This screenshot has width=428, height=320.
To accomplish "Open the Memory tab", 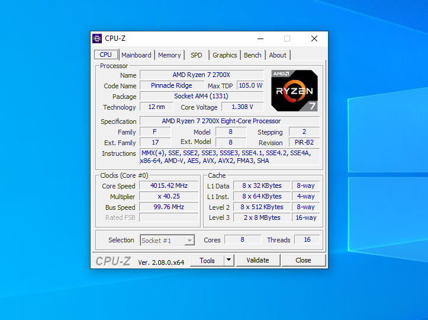I will (x=169, y=55).
